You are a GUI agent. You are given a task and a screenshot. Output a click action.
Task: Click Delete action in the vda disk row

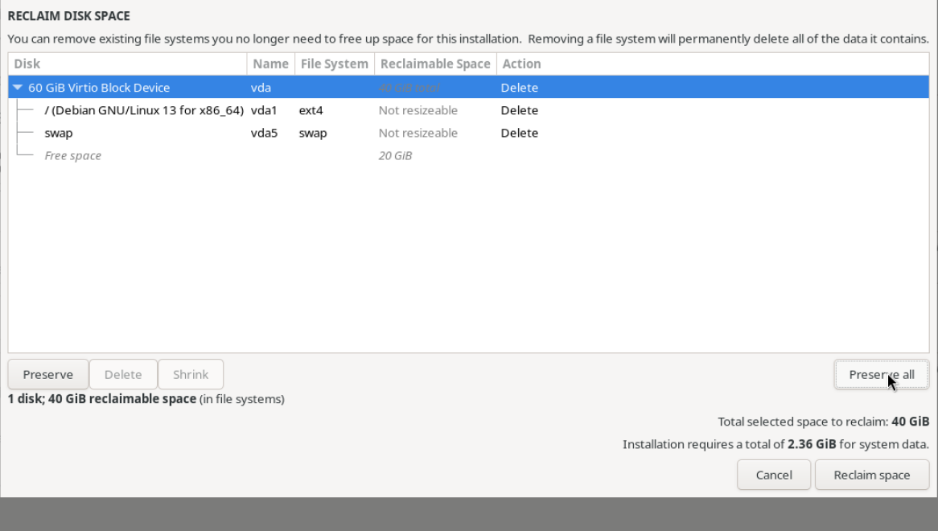tap(519, 88)
